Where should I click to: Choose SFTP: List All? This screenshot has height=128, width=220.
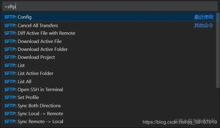18,81
